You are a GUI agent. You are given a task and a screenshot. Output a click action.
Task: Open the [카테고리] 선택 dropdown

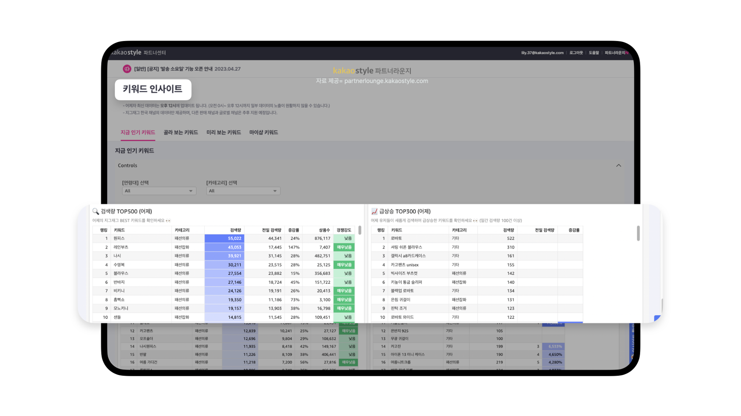[x=243, y=191]
